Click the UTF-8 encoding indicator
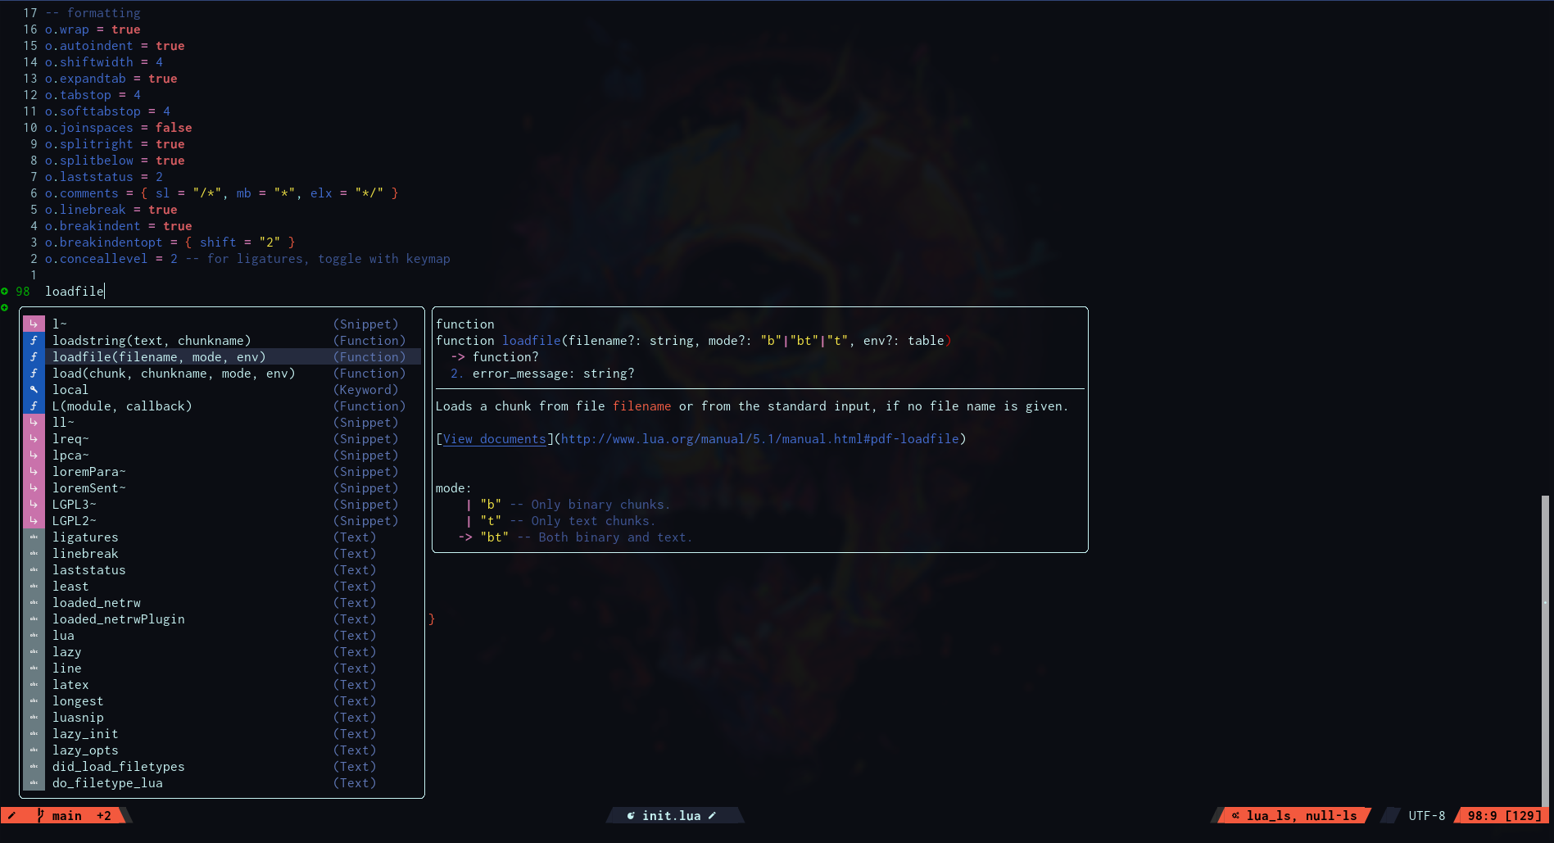1554x843 pixels. 1427,816
